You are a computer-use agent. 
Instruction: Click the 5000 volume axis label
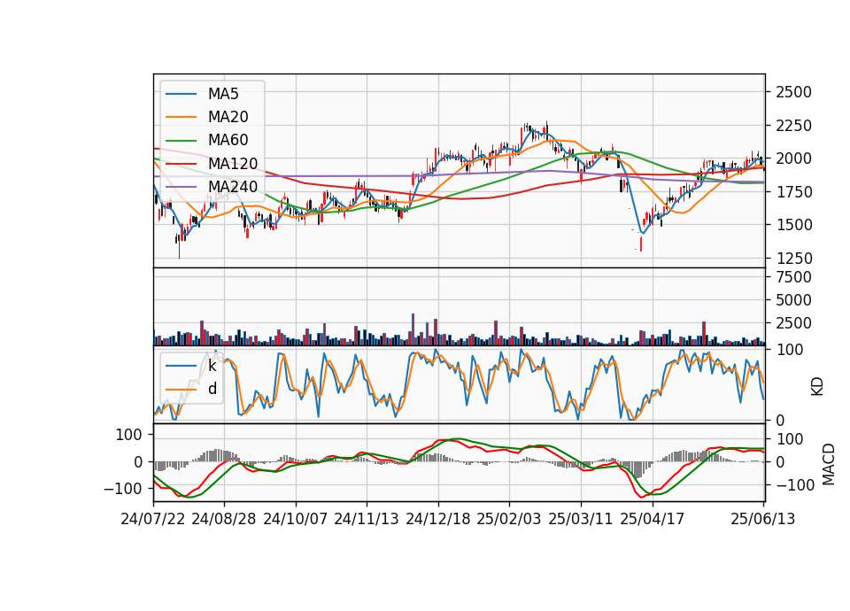793,300
